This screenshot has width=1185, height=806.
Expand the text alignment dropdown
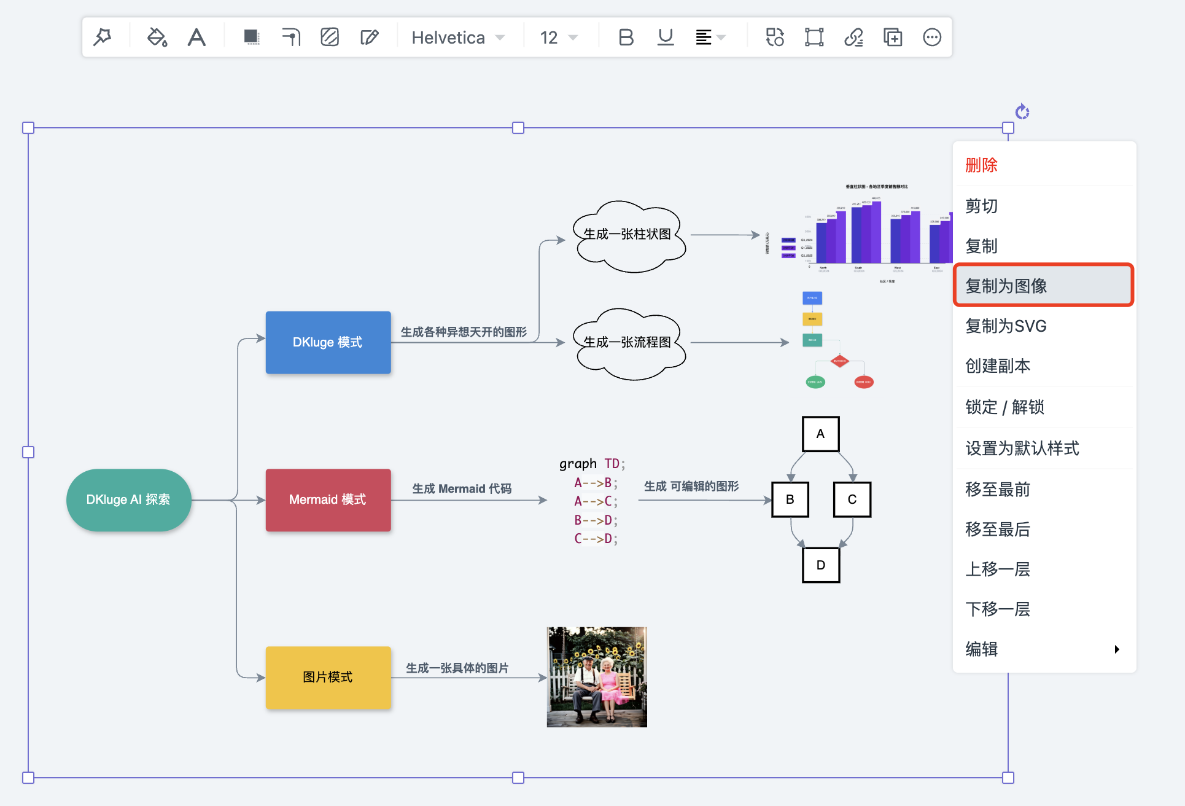coord(710,37)
